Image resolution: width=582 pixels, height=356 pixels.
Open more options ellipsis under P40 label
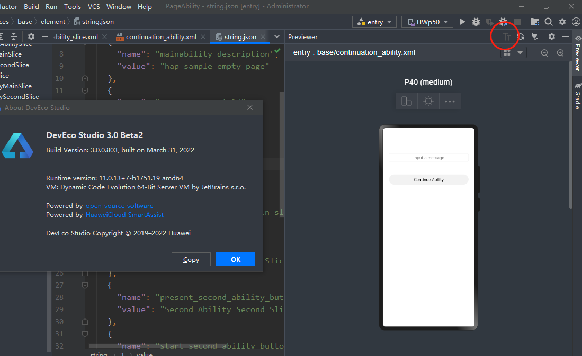tap(450, 101)
